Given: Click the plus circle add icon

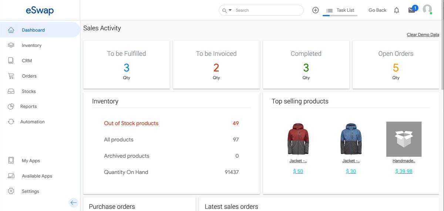Looking at the screenshot, I should (x=316, y=10).
